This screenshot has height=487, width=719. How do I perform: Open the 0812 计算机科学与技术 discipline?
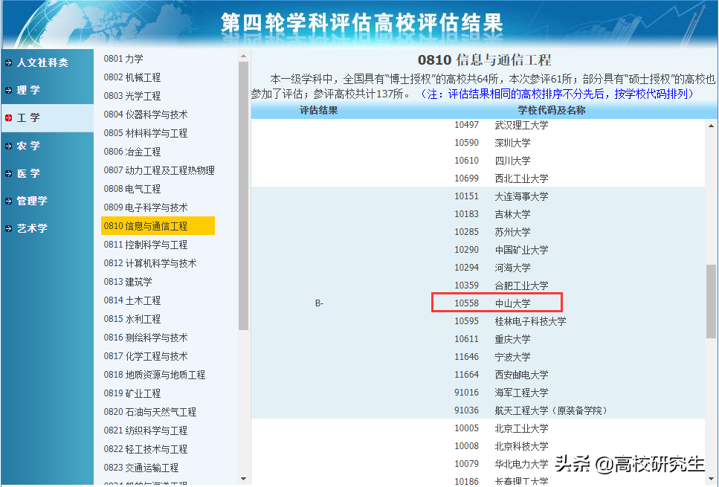(x=151, y=262)
